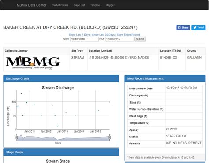Click the ICE, NO MEASUREMENT remark
Screen dimensions: 209x163
183,143
